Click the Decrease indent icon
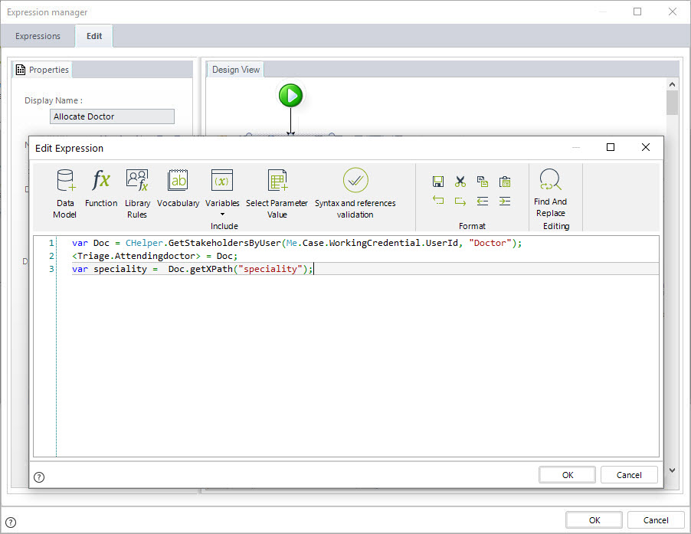 click(x=483, y=201)
